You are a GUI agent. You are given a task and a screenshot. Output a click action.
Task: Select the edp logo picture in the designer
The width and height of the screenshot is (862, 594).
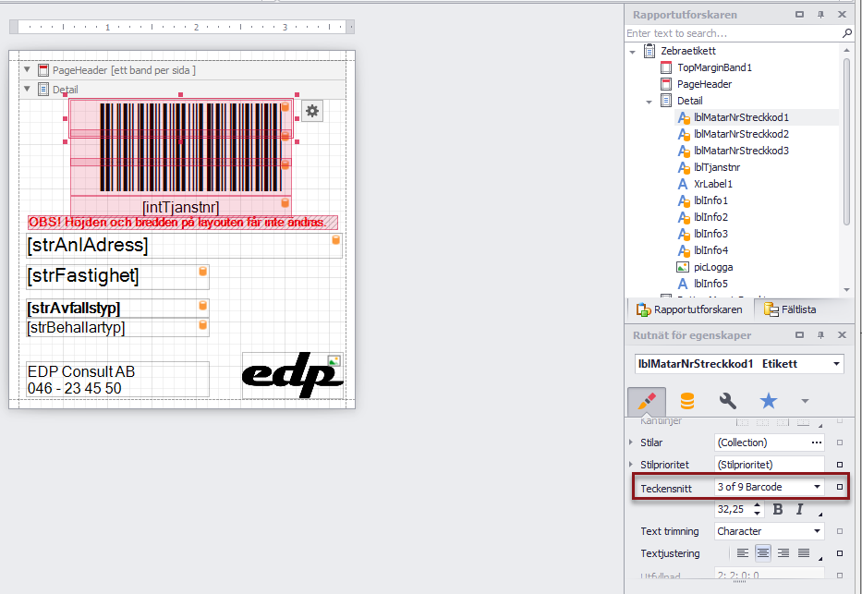point(293,375)
